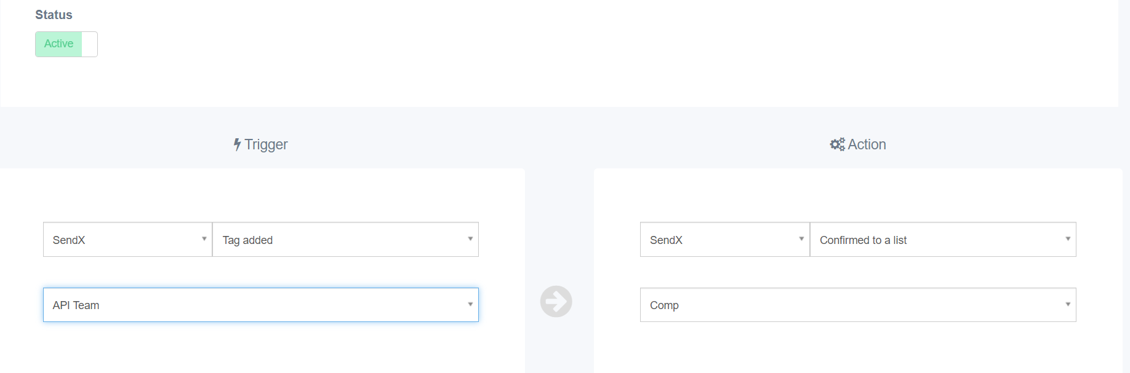Image resolution: width=1130 pixels, height=373 pixels.
Task: Open the API Team tag dropdown
Action: pos(261,305)
